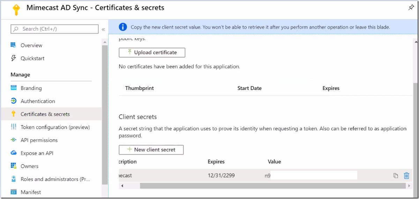Click the horizontal scrollbar right arrow
419x199 pixels.
pyautogui.click(x=409, y=186)
